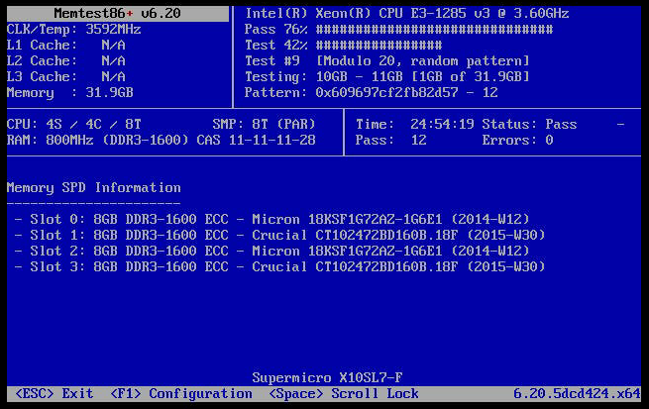
Task: Click the Testing 10GB - 11GB range line
Action: click(x=387, y=77)
